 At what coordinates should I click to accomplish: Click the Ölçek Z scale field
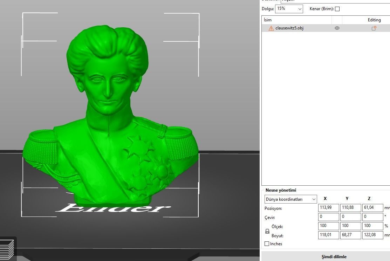[x=372, y=226]
